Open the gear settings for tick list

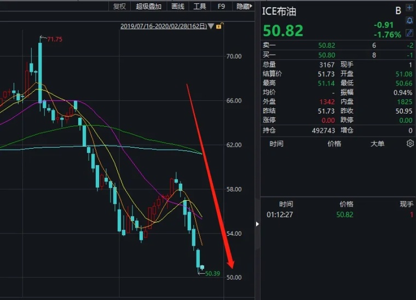pos(410,144)
